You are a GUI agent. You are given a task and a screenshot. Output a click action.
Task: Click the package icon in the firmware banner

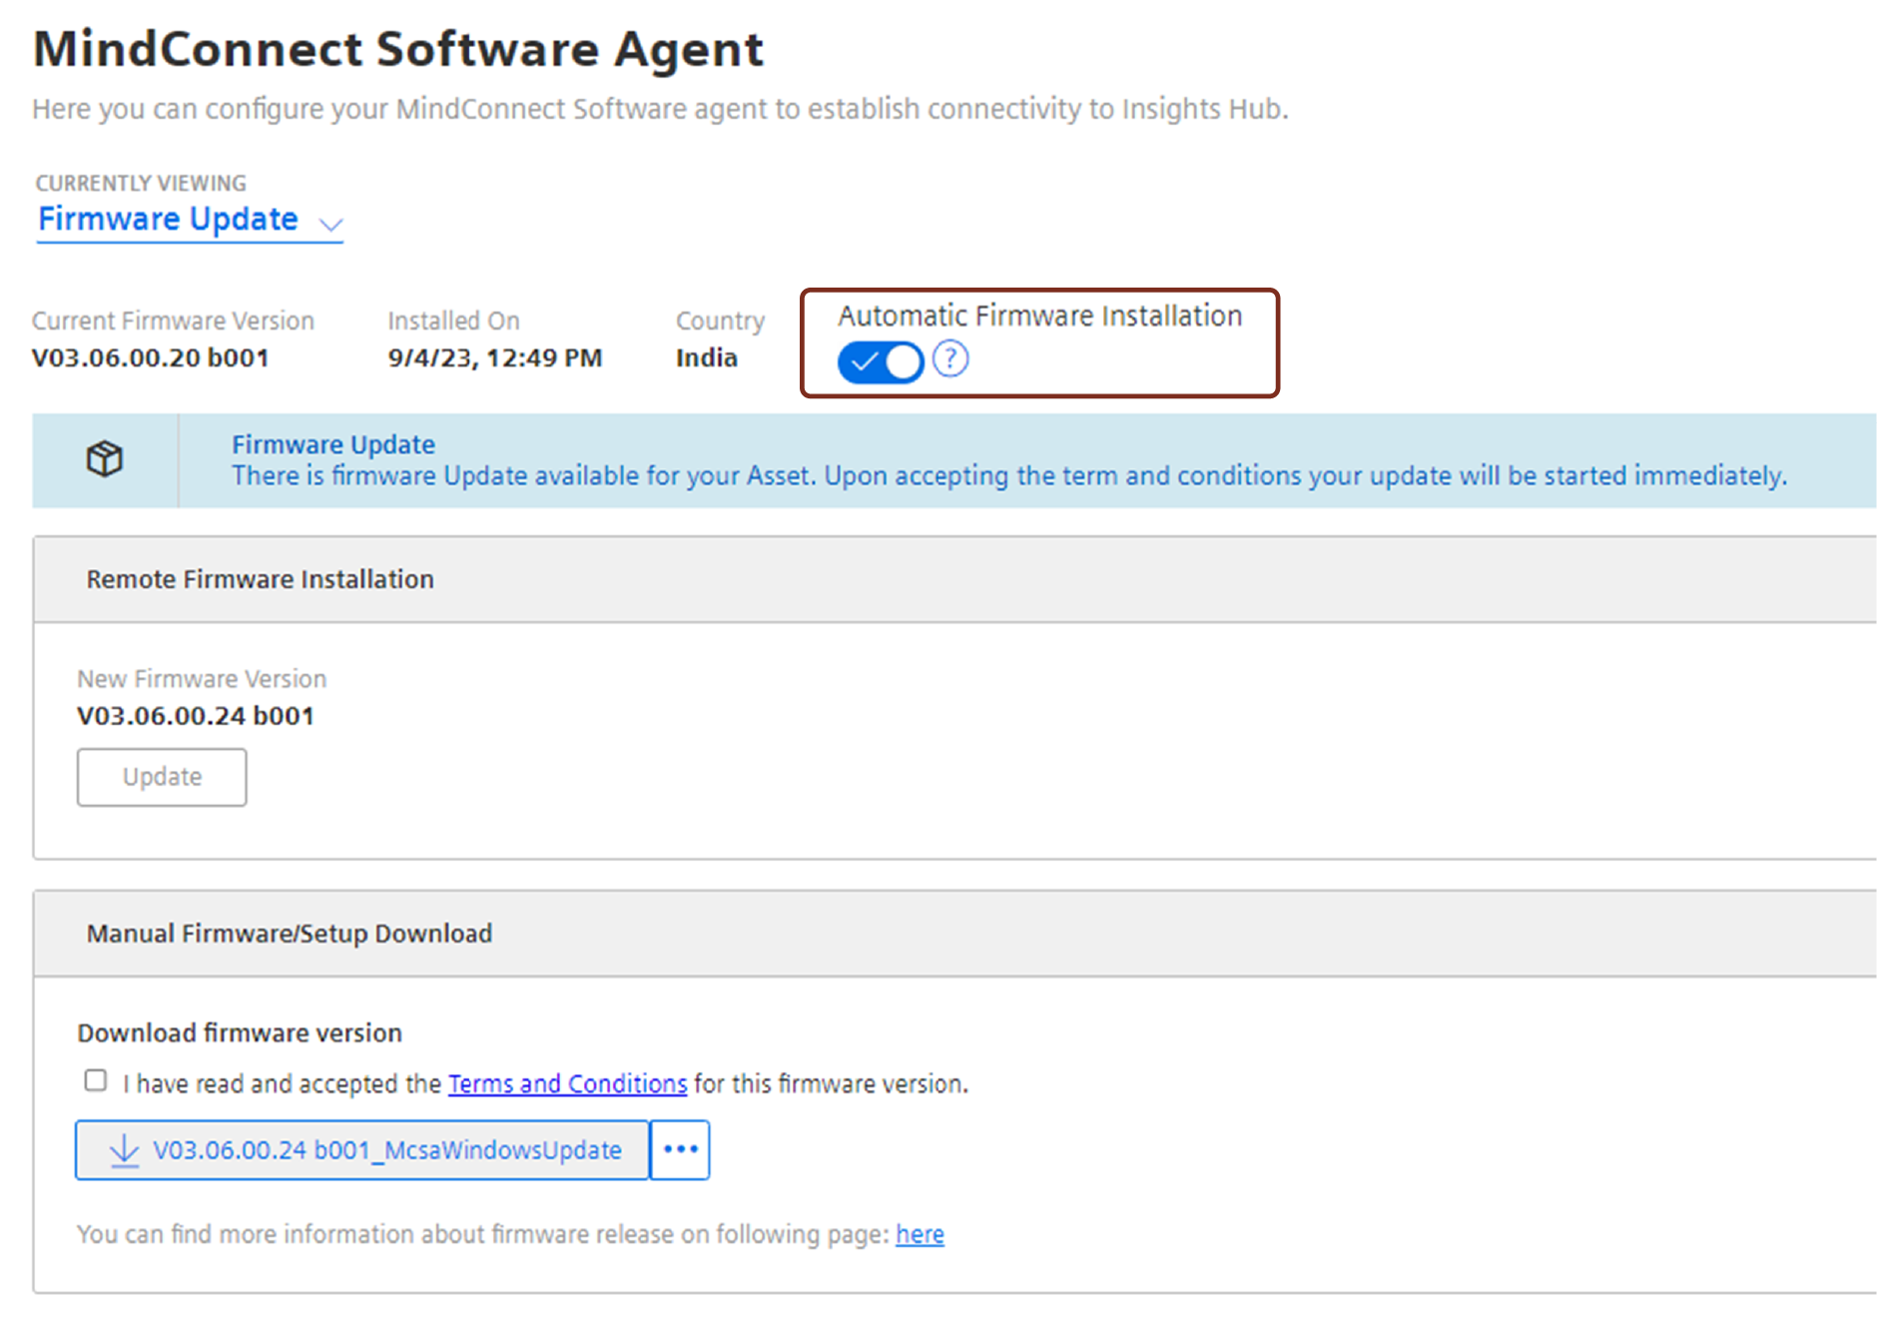pos(105,459)
